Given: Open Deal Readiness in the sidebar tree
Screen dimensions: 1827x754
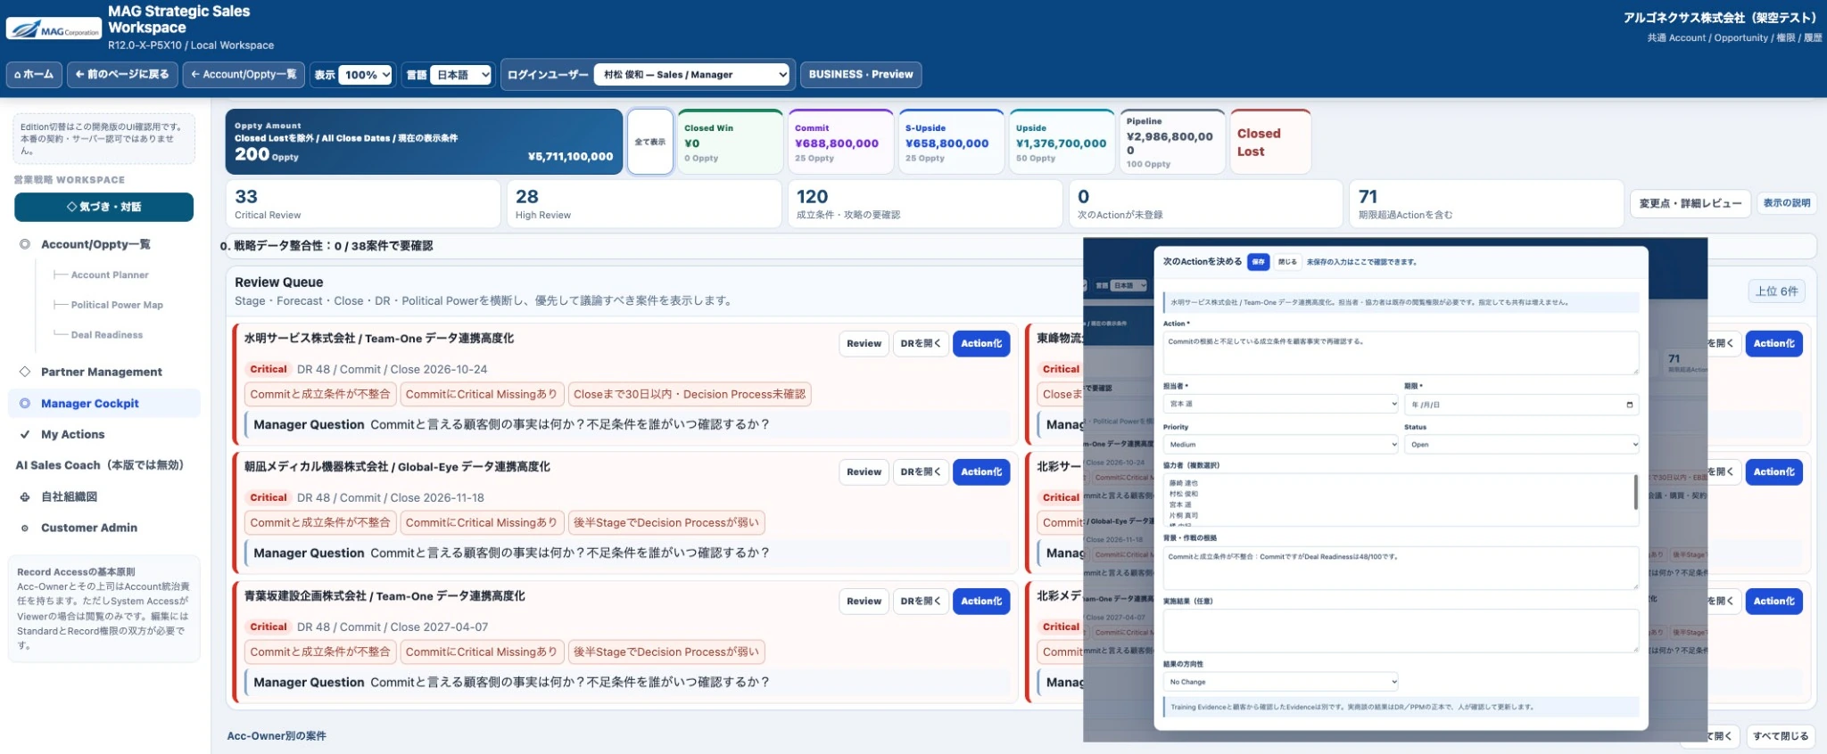Looking at the screenshot, I should point(107,335).
